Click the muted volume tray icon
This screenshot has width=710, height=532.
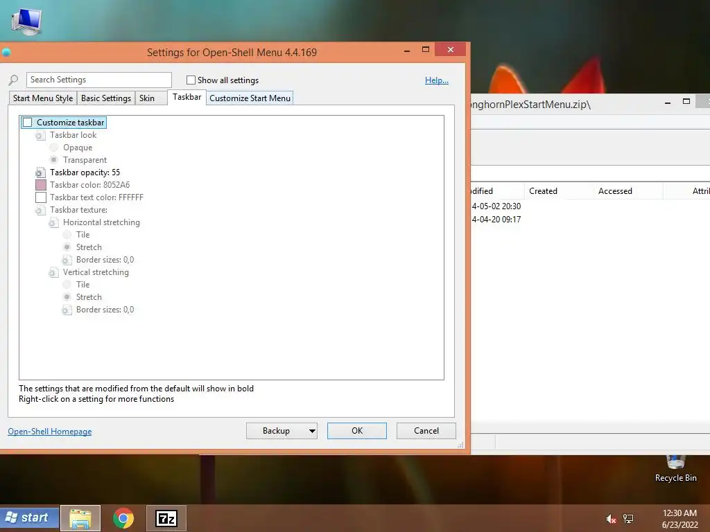(x=611, y=519)
